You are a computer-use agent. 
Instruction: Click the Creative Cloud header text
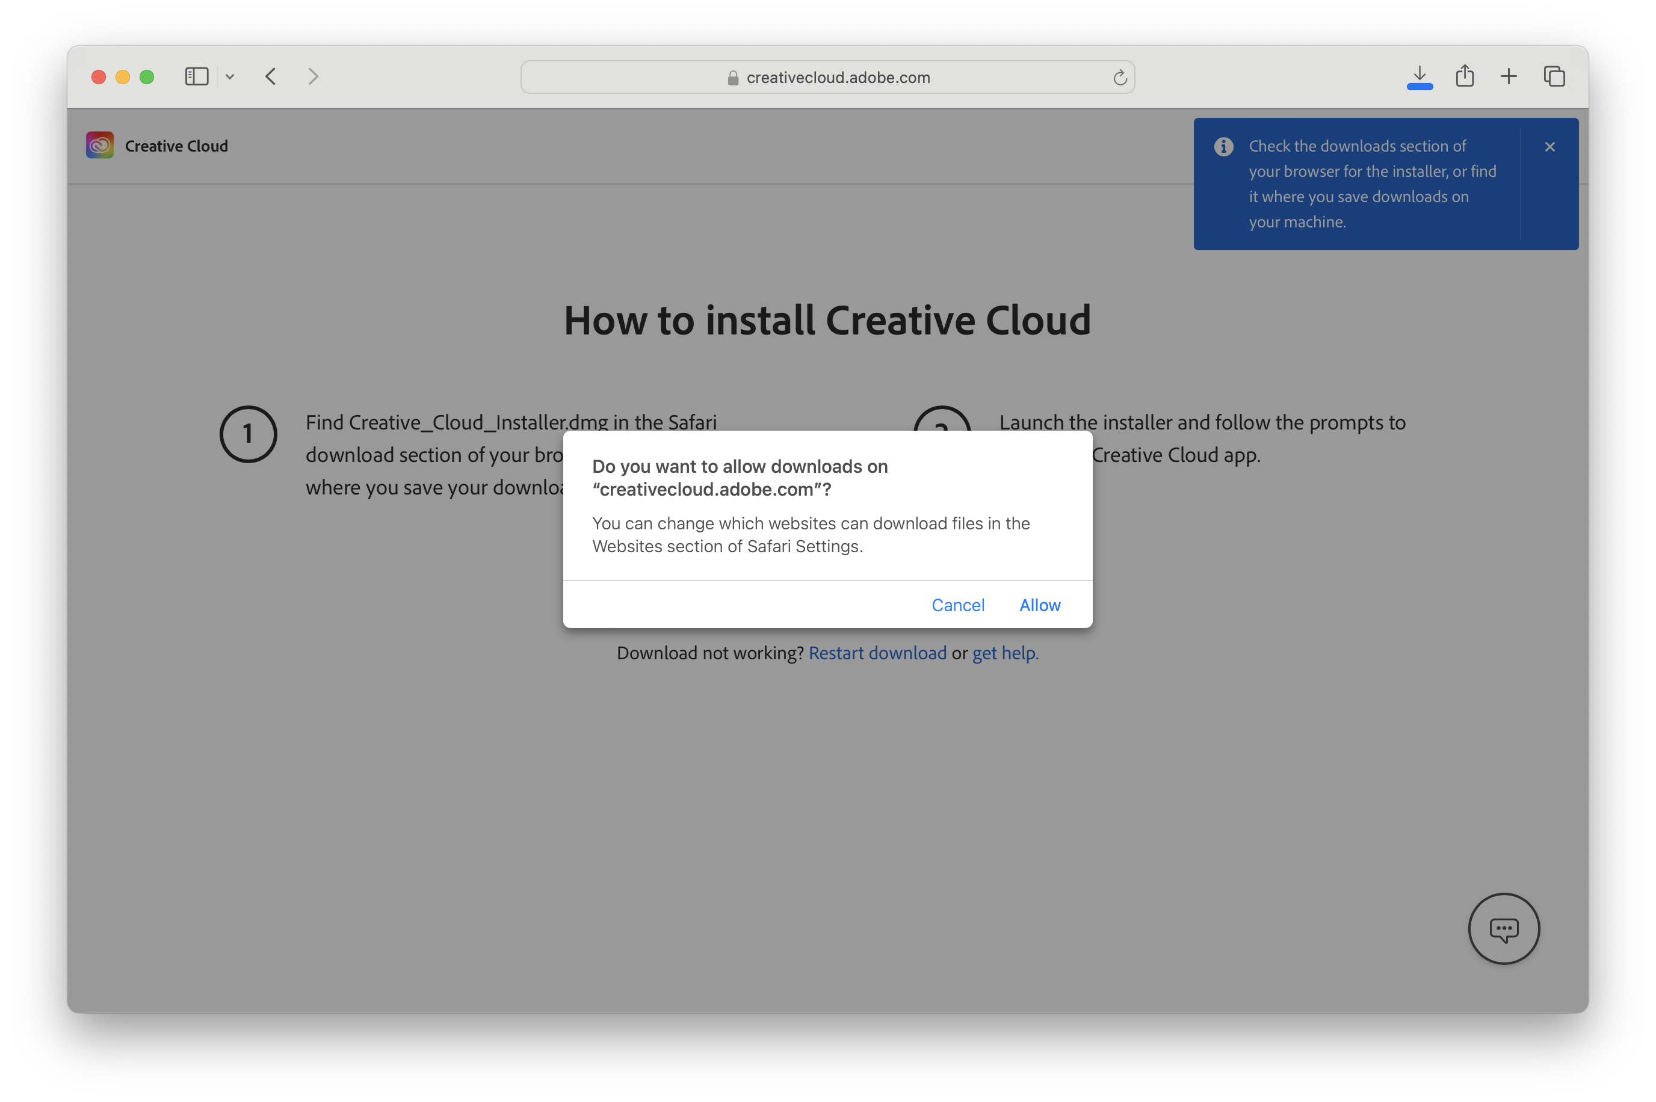tap(176, 146)
